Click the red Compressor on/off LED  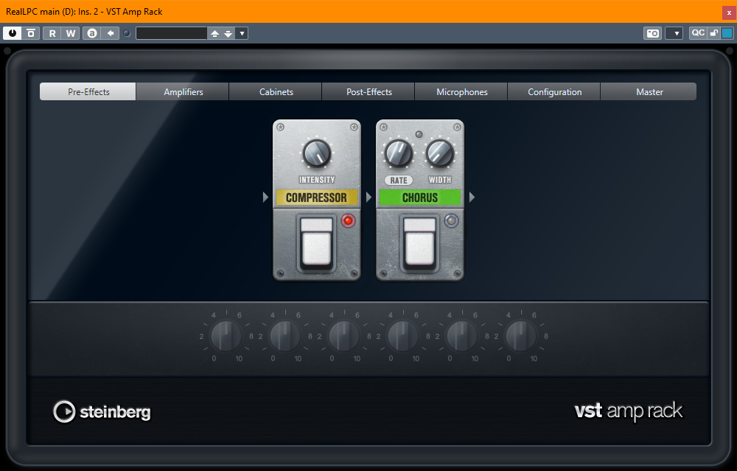click(x=348, y=220)
